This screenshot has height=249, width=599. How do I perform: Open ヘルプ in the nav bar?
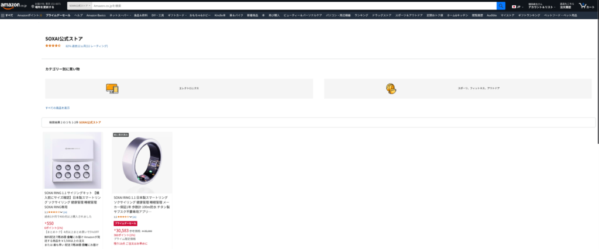pos(78,15)
